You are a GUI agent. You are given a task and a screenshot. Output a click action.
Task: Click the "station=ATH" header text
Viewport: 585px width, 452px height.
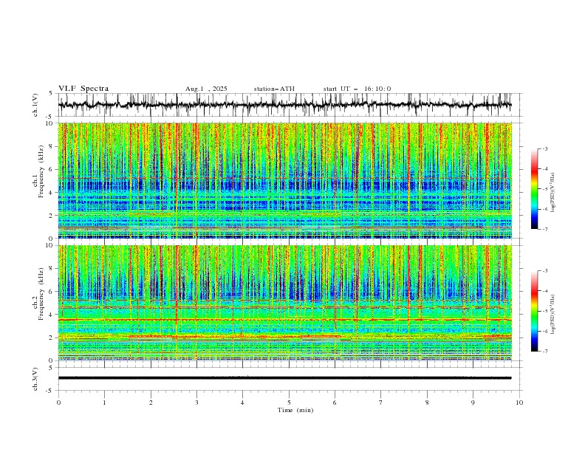click(x=274, y=89)
